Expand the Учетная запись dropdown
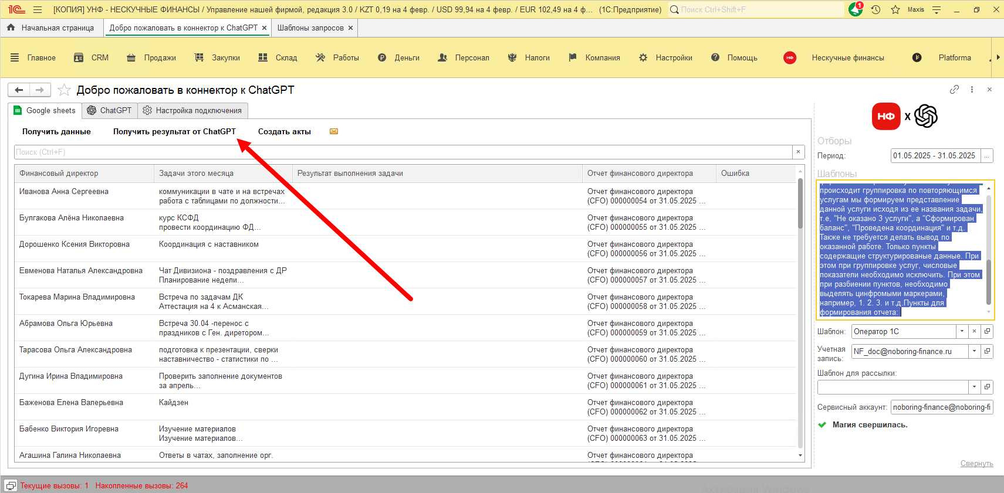This screenshot has height=493, width=1004. [974, 351]
